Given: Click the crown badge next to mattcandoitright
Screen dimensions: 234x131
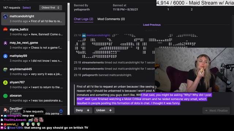Looking at the screenshot, I should pyautogui.click(x=84, y=35).
